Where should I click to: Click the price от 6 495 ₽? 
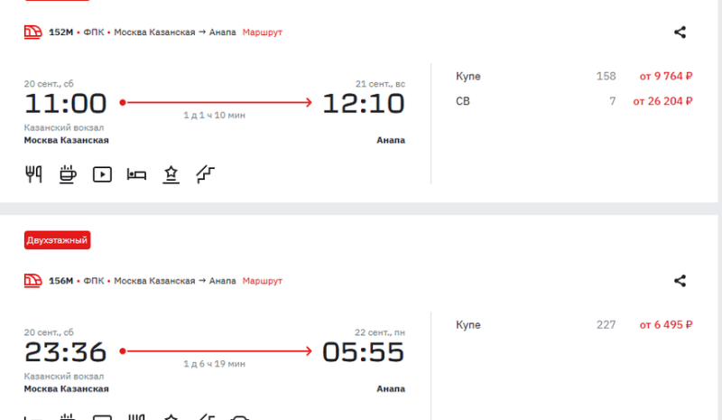(x=666, y=325)
